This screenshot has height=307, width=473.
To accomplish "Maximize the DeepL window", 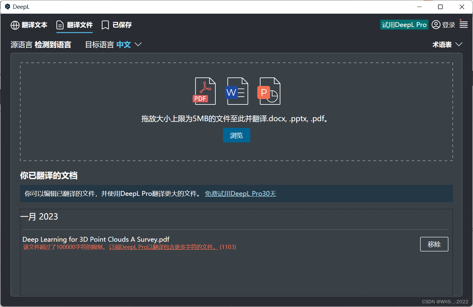I will pos(440,7).
